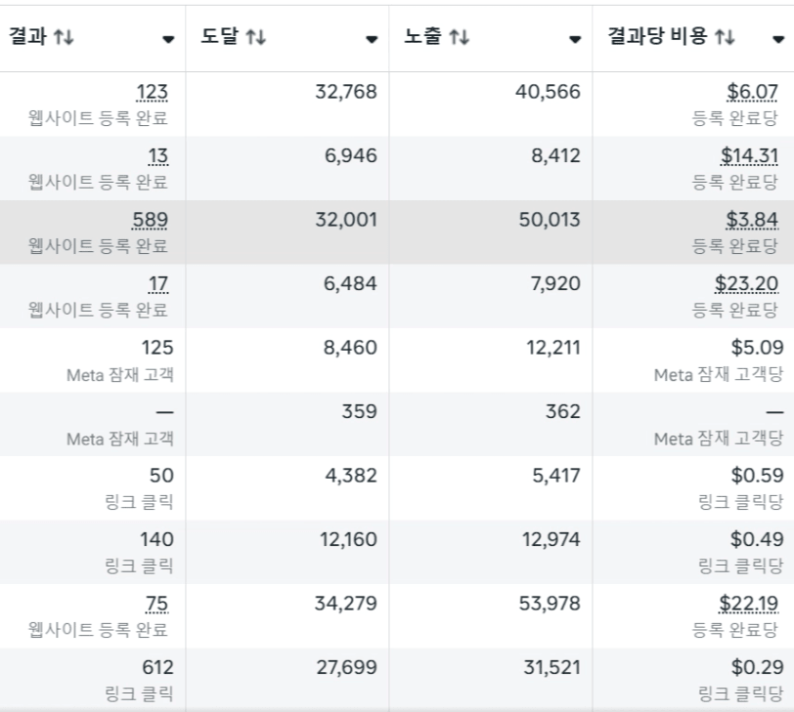Open the $22.19 cost value
The width and height of the screenshot is (794, 712).
748,605
